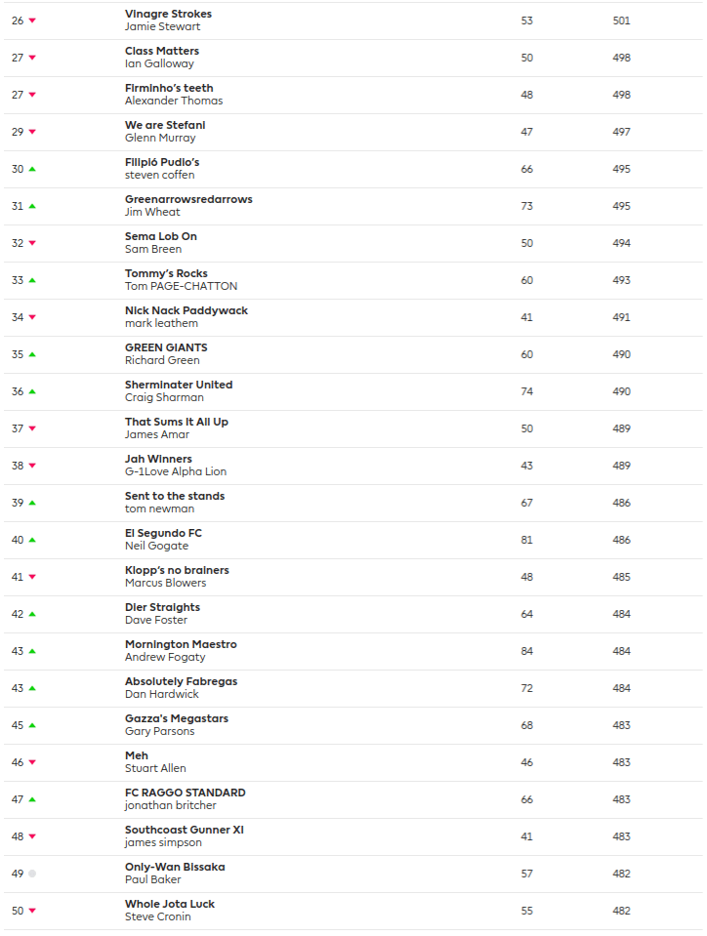The height and width of the screenshot is (936, 707).
Task: Click the green up arrow beside rank 40
Action: 32,540
